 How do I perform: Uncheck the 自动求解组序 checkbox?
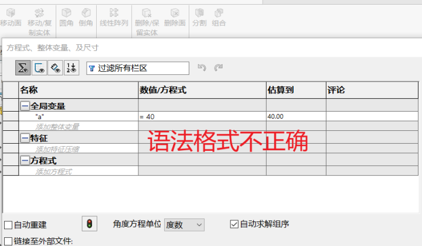tap(234, 224)
